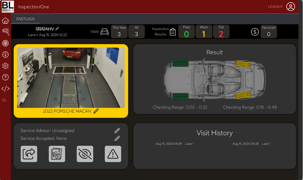Image resolution: width=303 pixels, height=180 pixels.
Task: Open visit Aug 15, 2024 04:29 Lane 1
Action: [175, 144]
